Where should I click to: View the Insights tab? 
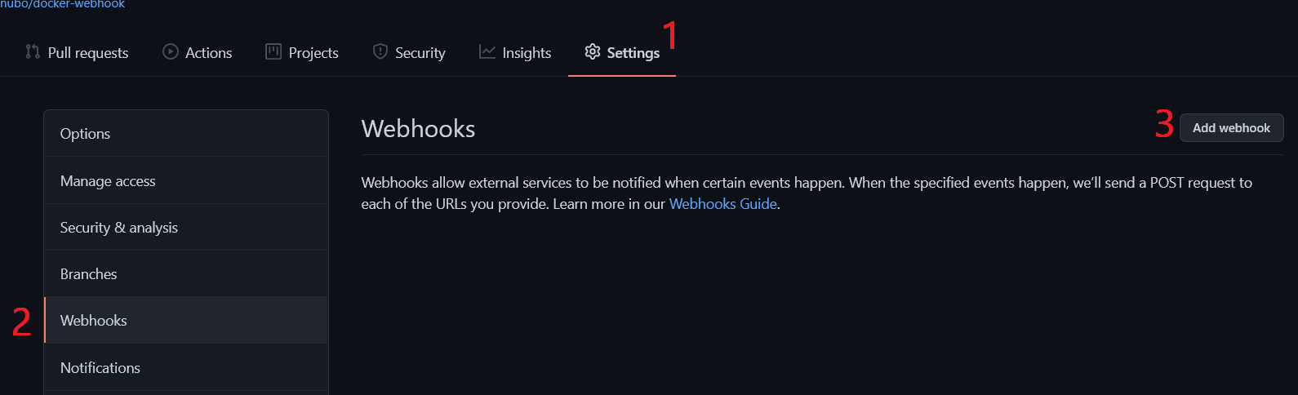[527, 53]
